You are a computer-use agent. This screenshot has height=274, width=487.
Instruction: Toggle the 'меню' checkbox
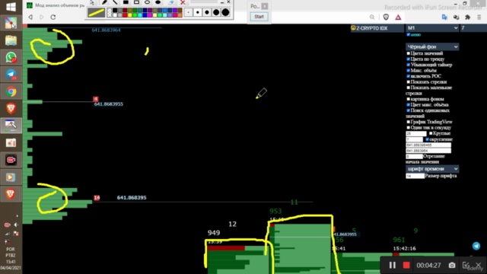click(x=409, y=34)
